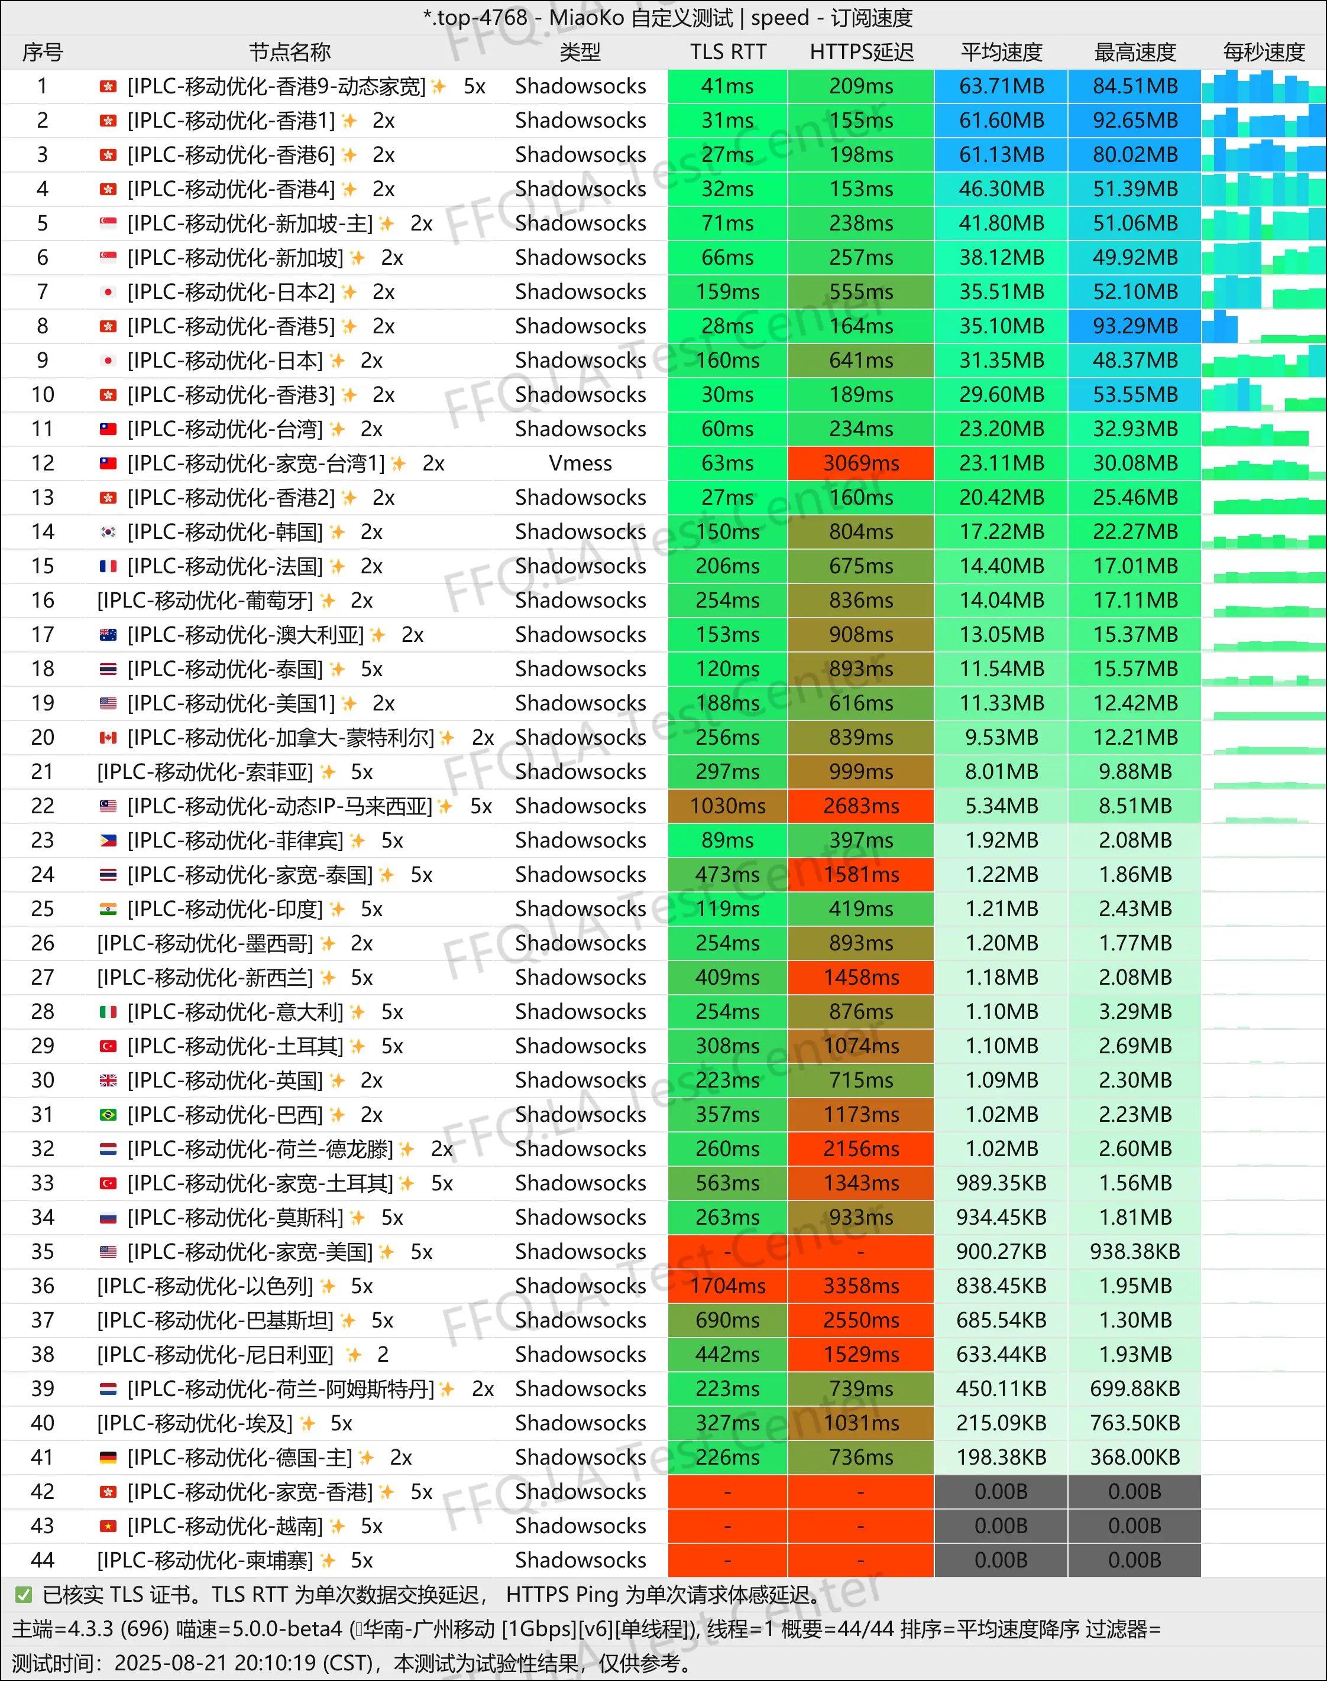Click the Taiwan flag beside 台湾 row 11
The width and height of the screenshot is (1327, 1681).
tap(108, 429)
